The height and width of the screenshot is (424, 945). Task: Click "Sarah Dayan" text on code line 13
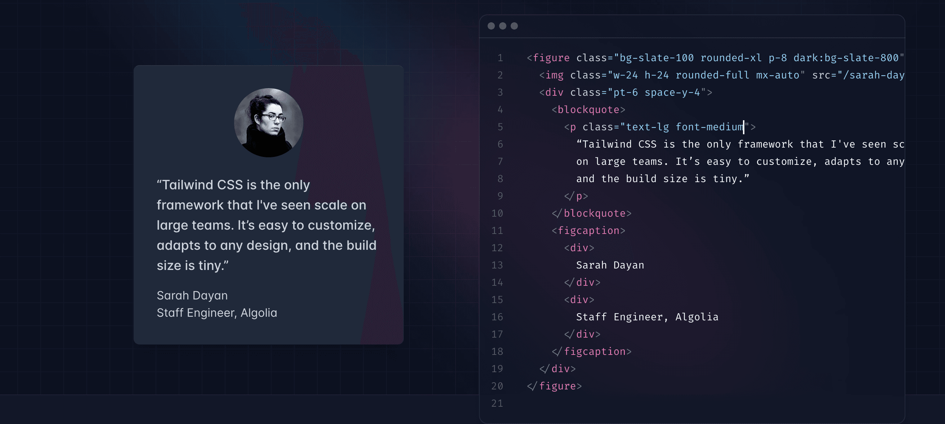[x=610, y=265]
